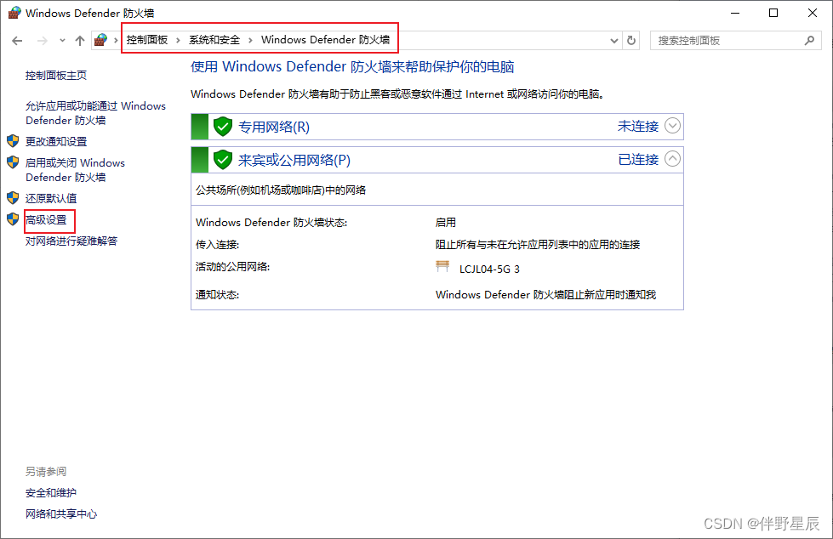
Task: Open 对网络进行疑难解答 link
Action: coord(71,241)
